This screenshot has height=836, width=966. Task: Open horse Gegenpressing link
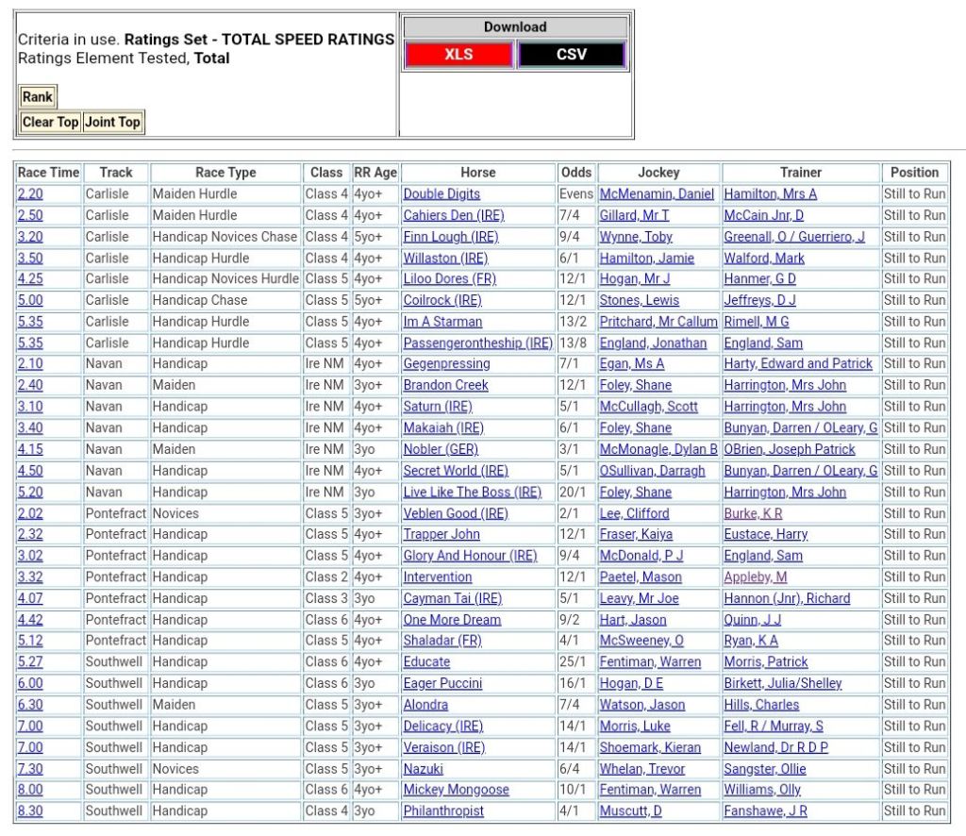click(446, 363)
